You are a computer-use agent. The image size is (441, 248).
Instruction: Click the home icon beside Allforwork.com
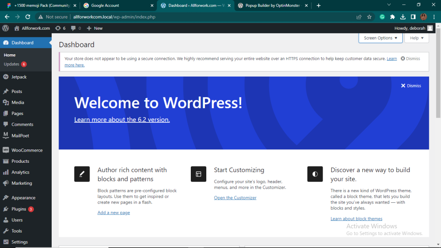pos(17,28)
